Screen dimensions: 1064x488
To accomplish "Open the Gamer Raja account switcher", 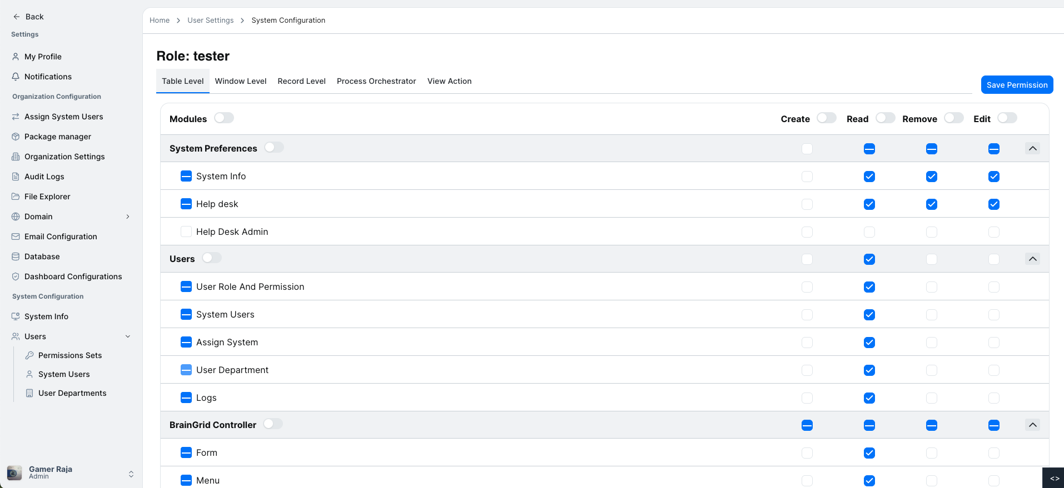I will click(x=131, y=474).
